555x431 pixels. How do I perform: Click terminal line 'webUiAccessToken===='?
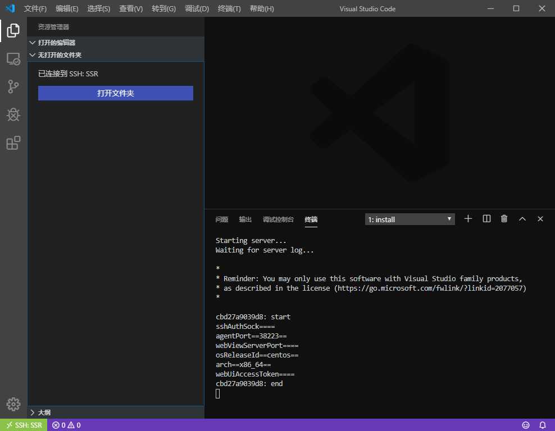[x=255, y=374]
